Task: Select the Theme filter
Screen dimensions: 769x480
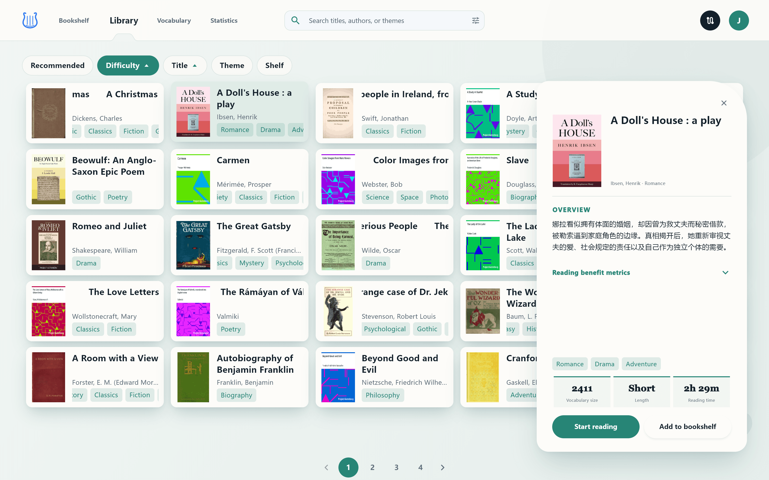Action: tap(232, 65)
